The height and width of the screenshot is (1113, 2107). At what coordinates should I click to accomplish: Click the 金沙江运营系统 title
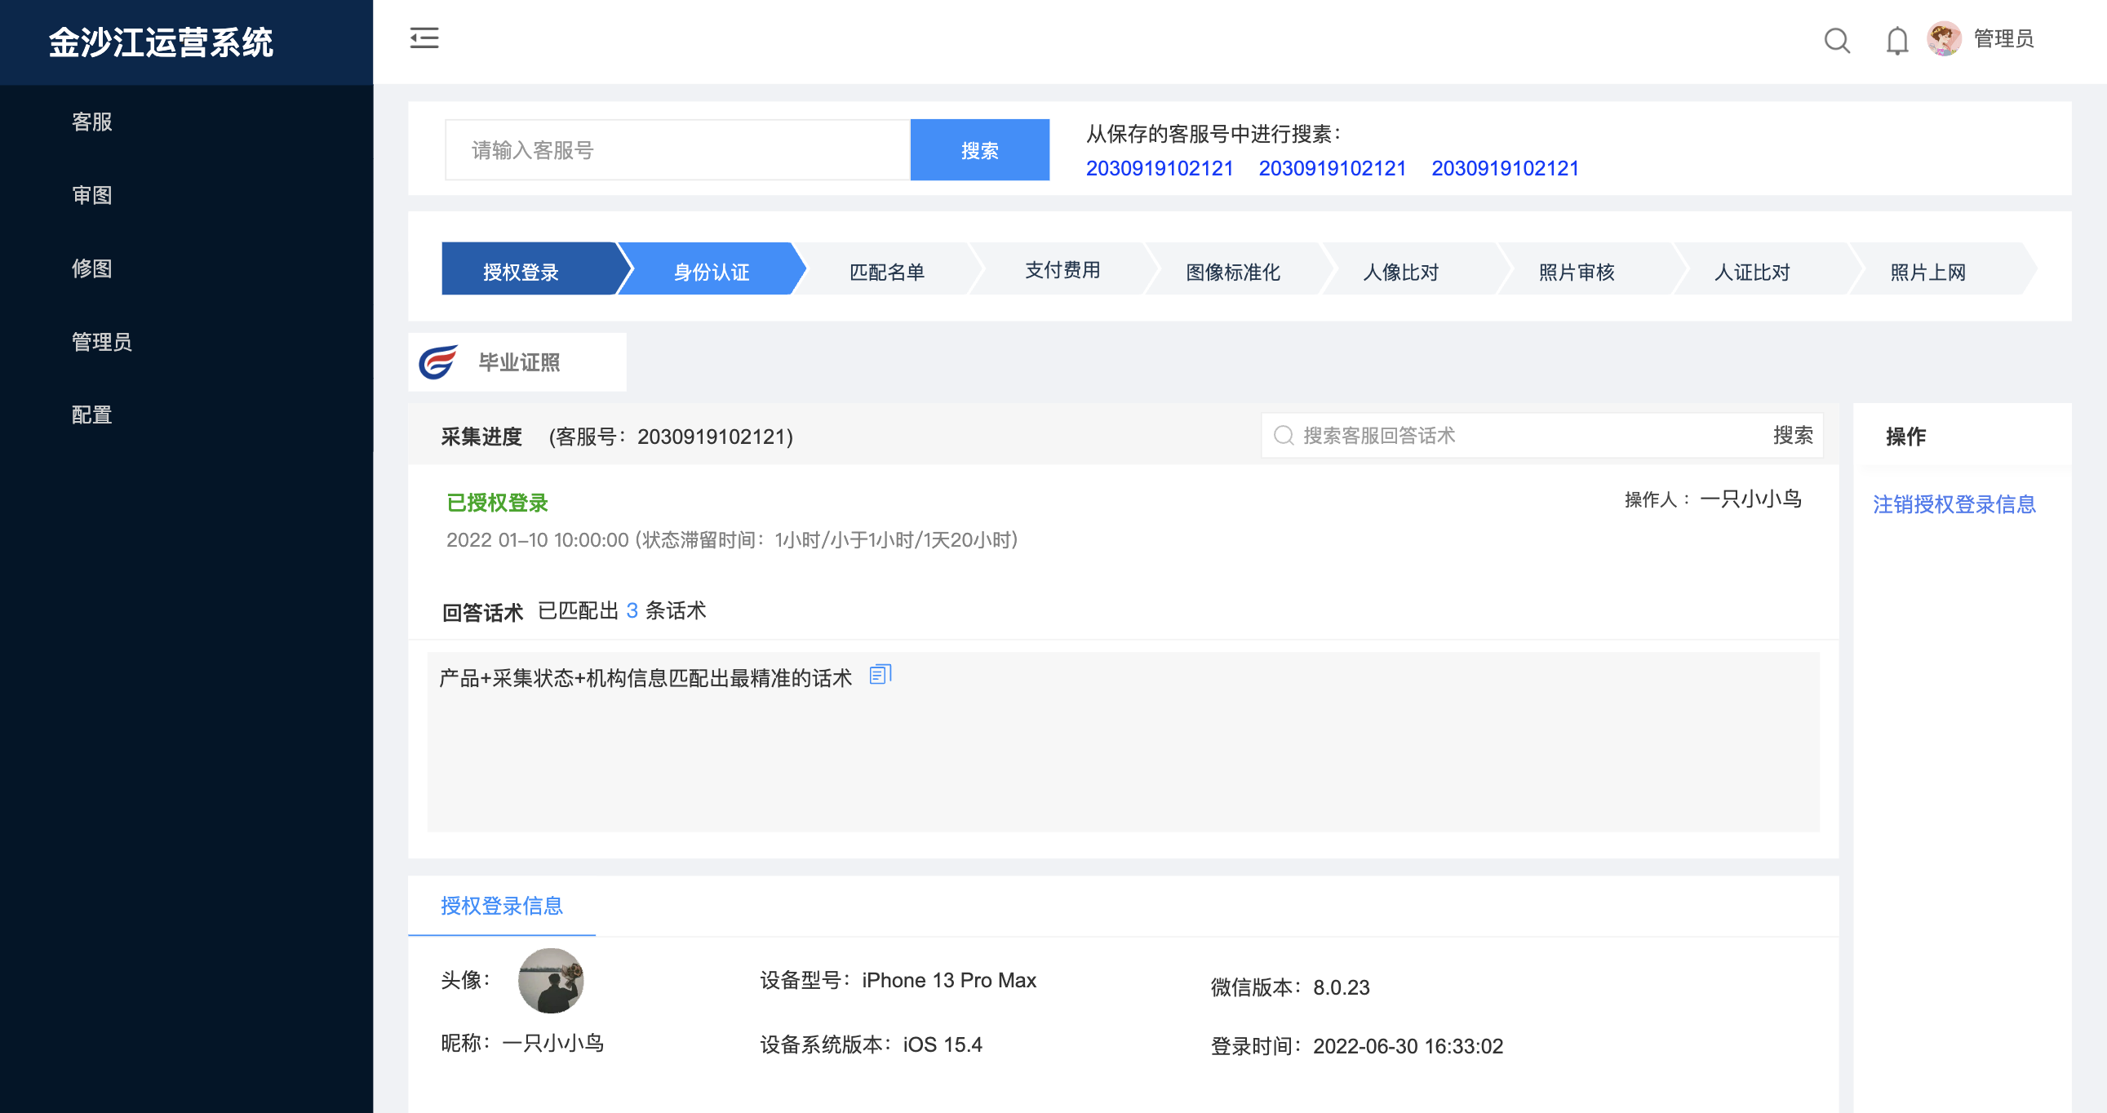(x=160, y=42)
